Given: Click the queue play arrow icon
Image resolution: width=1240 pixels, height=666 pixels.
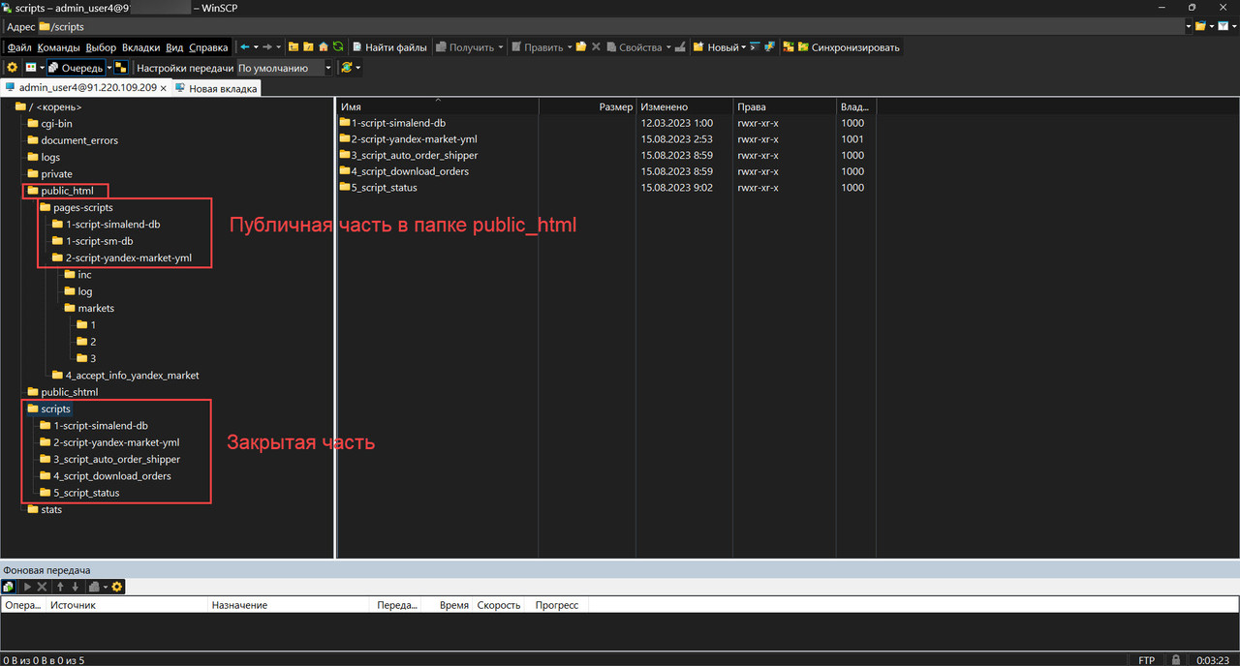Looking at the screenshot, I should pyautogui.click(x=27, y=587).
